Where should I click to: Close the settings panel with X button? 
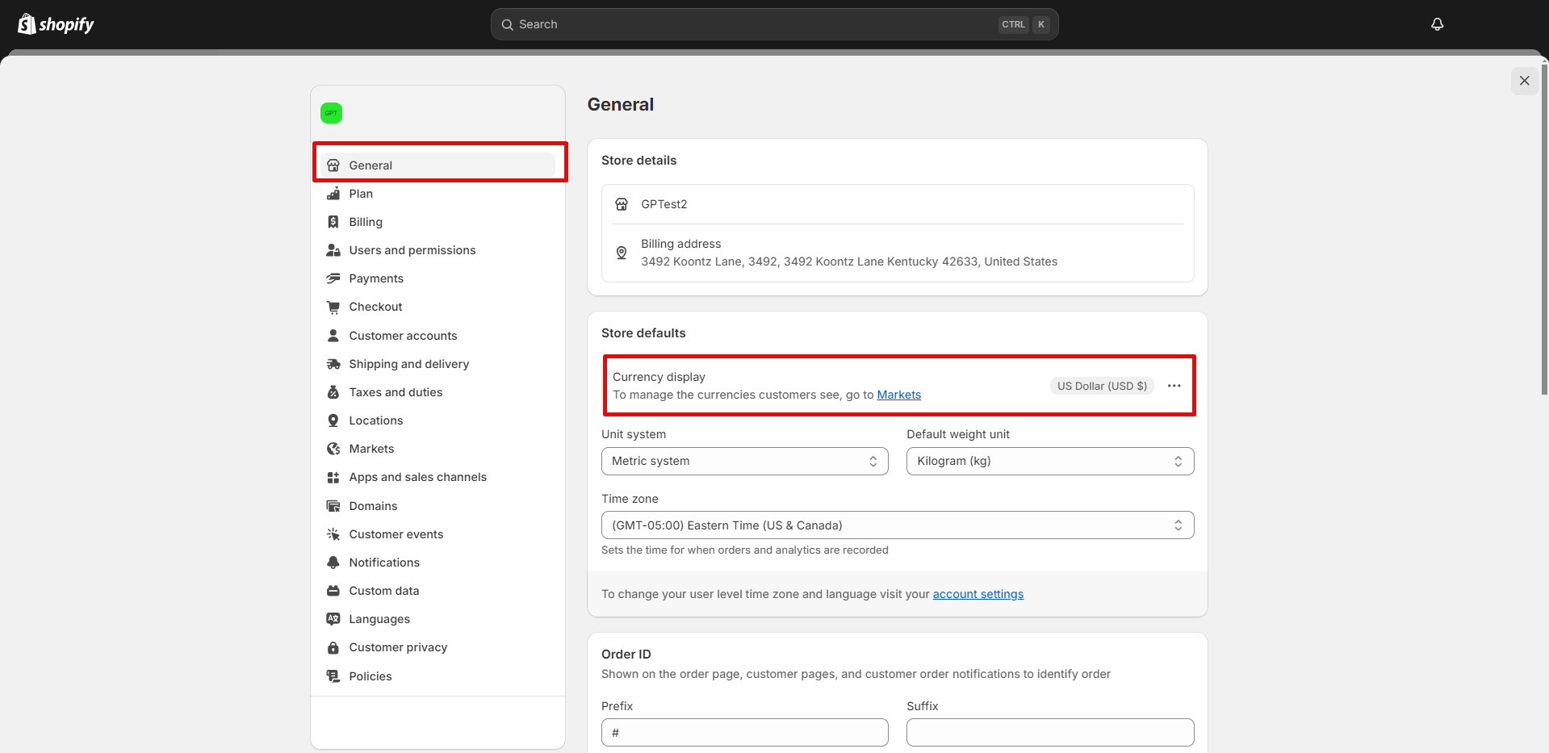pyautogui.click(x=1524, y=81)
